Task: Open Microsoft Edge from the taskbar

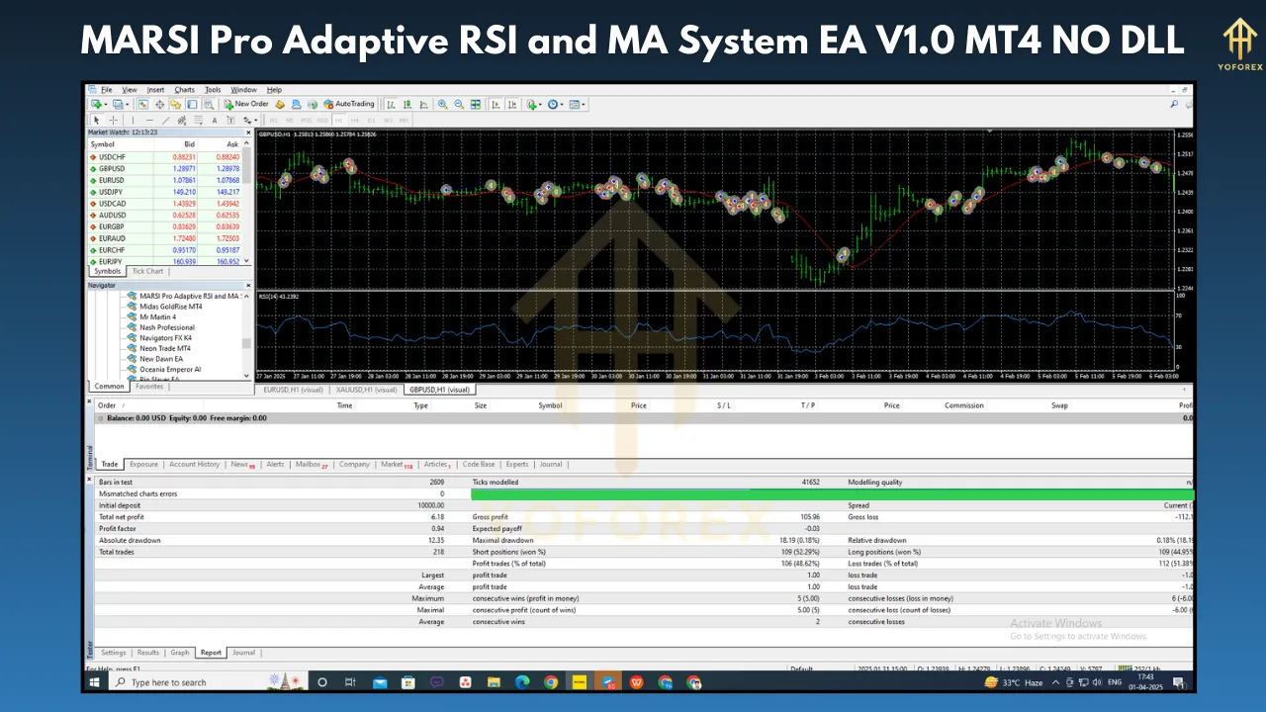Action: 522,682
